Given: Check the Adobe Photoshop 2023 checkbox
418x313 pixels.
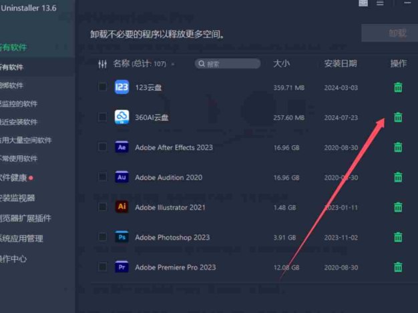Looking at the screenshot, I should [x=102, y=237].
